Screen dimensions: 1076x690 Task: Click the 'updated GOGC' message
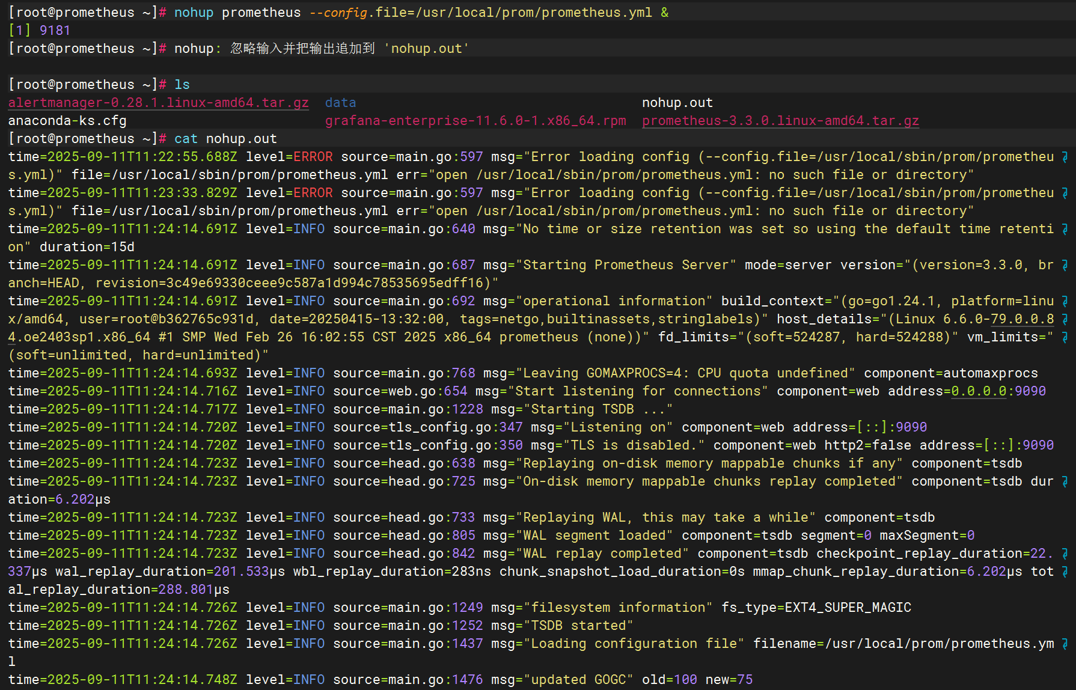pyautogui.click(x=578, y=680)
